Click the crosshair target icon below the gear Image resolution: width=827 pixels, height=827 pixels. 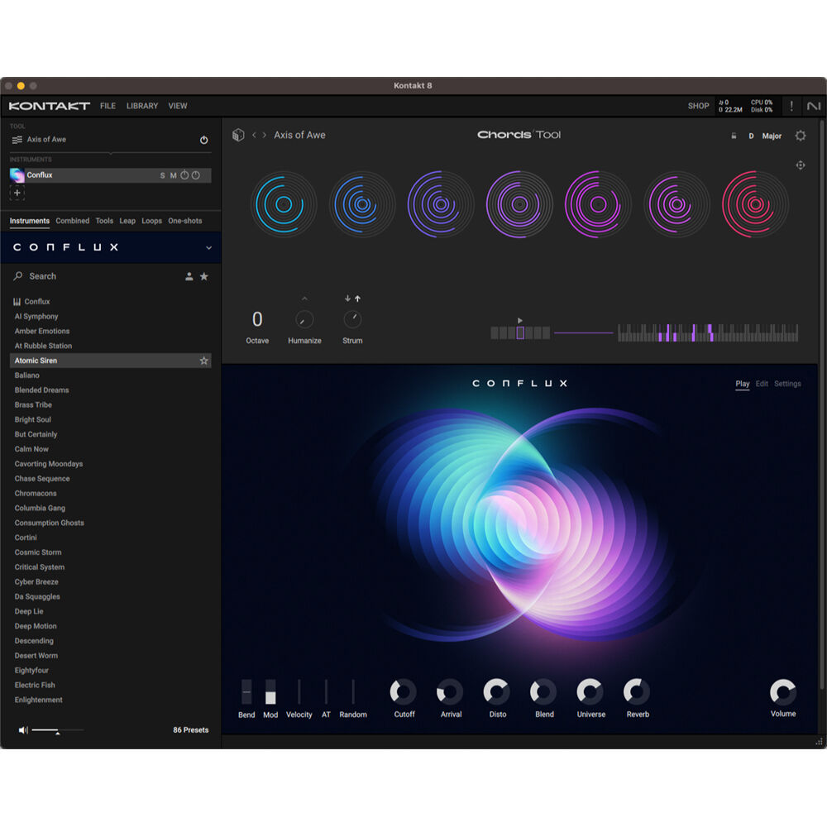(x=800, y=165)
